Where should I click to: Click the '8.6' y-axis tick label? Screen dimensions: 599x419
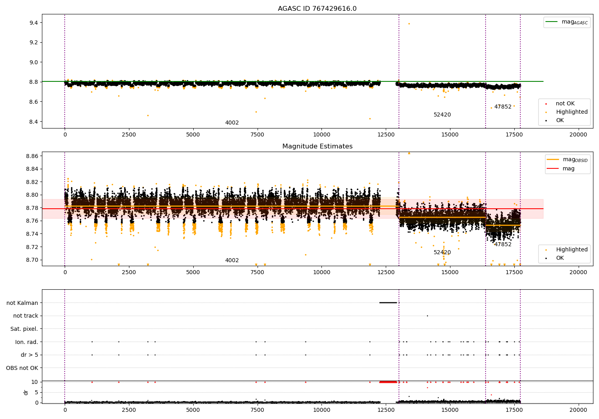click(34, 102)
